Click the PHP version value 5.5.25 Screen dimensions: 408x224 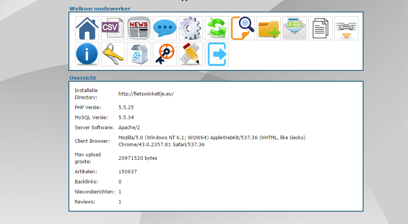tap(126, 108)
